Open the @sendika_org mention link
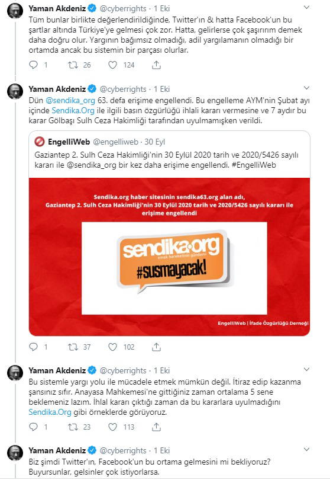The height and width of the screenshot is (480, 330). pos(70,100)
